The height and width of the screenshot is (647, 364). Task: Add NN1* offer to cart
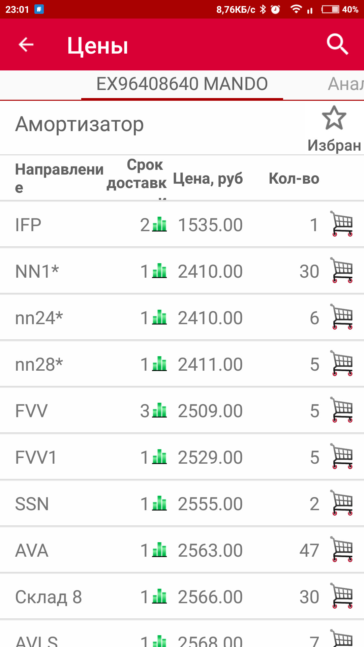[x=342, y=270]
